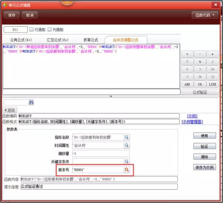223x203 pixels.
Task: Insert the LIKE operator
Action: click(213, 84)
